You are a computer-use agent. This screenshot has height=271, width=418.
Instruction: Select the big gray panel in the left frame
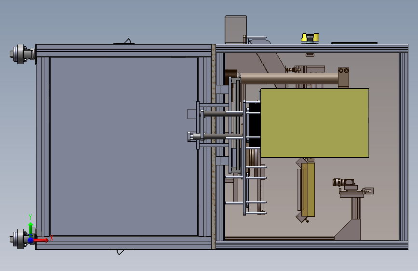pyautogui.click(x=124, y=147)
